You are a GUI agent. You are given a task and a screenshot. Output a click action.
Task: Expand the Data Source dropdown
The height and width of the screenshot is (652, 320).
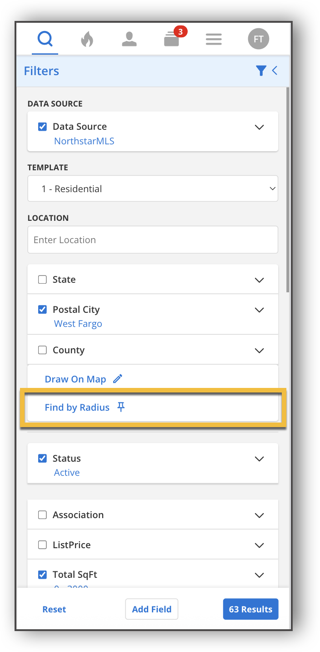259,127
